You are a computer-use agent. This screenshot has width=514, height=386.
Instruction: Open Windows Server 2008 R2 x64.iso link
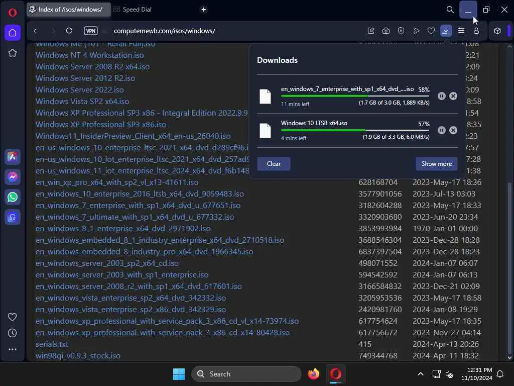[x=92, y=66]
